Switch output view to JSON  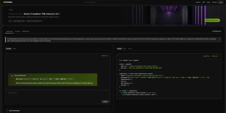point(14,49)
